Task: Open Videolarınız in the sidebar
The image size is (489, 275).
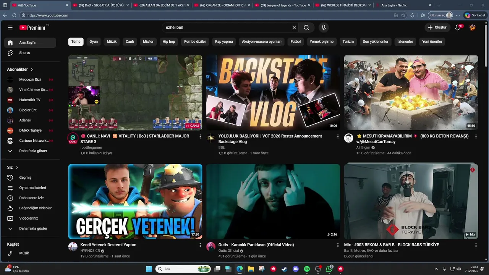Action: [30, 218]
